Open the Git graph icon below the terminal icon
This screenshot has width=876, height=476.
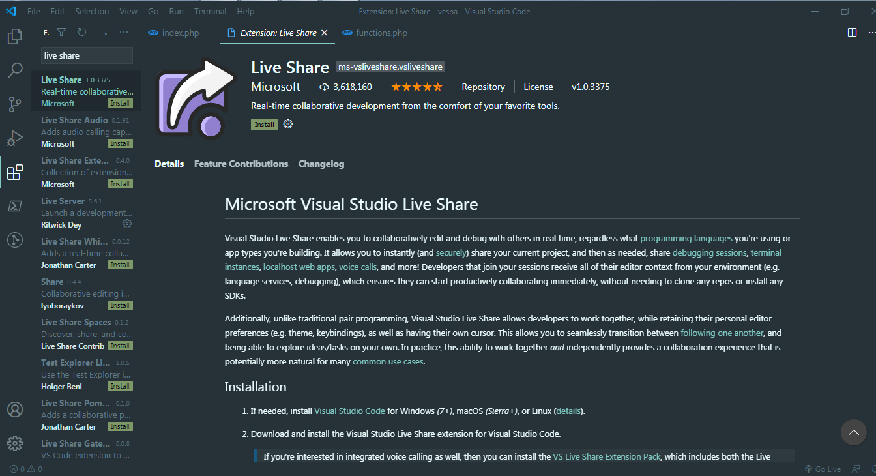pos(14,240)
